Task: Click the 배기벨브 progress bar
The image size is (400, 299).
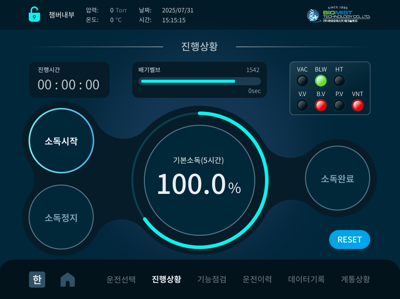Action: 199,81
